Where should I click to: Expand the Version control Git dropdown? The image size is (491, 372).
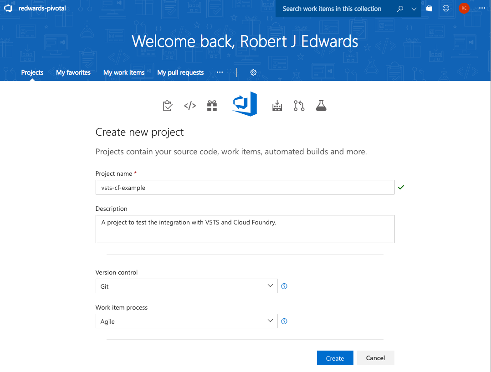(x=186, y=286)
